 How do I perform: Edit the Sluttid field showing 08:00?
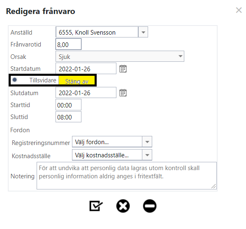tap(68, 117)
